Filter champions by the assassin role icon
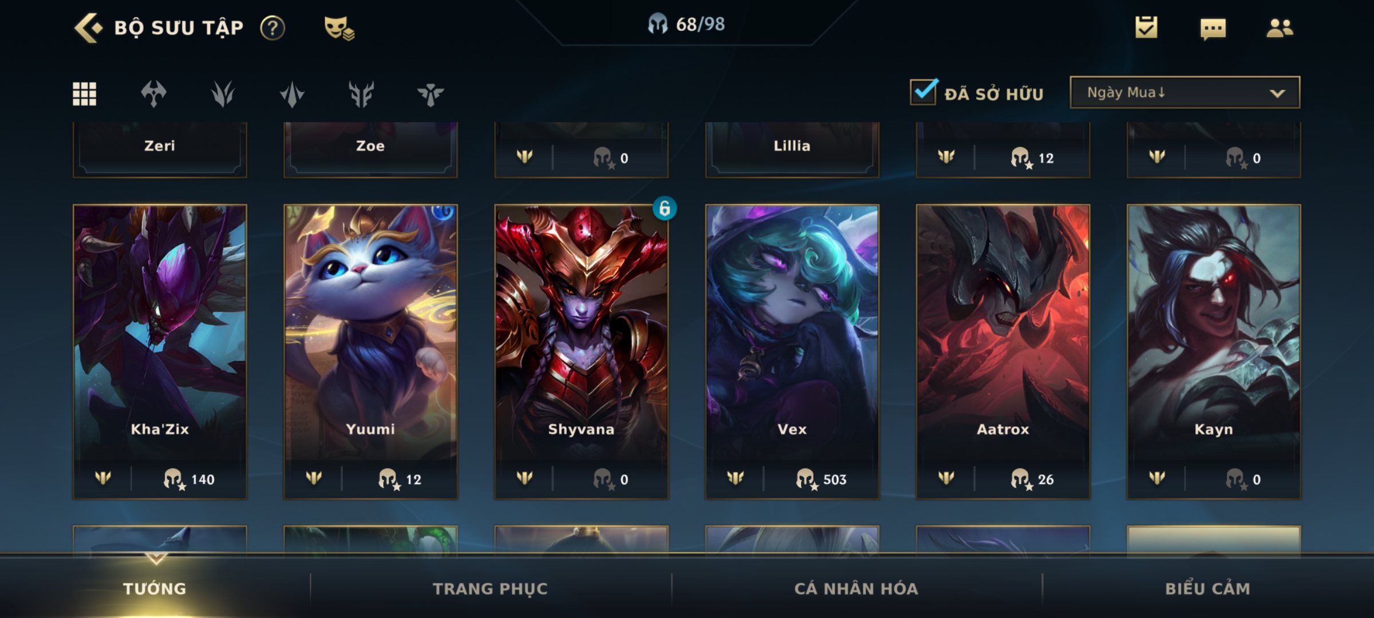Image resolution: width=1374 pixels, height=618 pixels. point(223,94)
